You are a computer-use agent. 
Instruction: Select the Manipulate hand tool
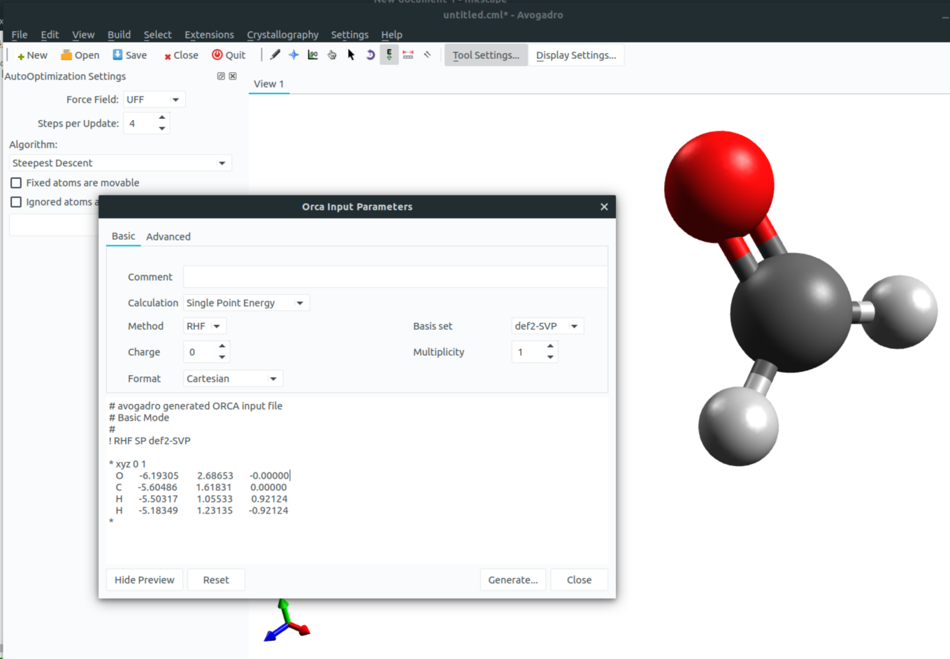click(x=332, y=55)
